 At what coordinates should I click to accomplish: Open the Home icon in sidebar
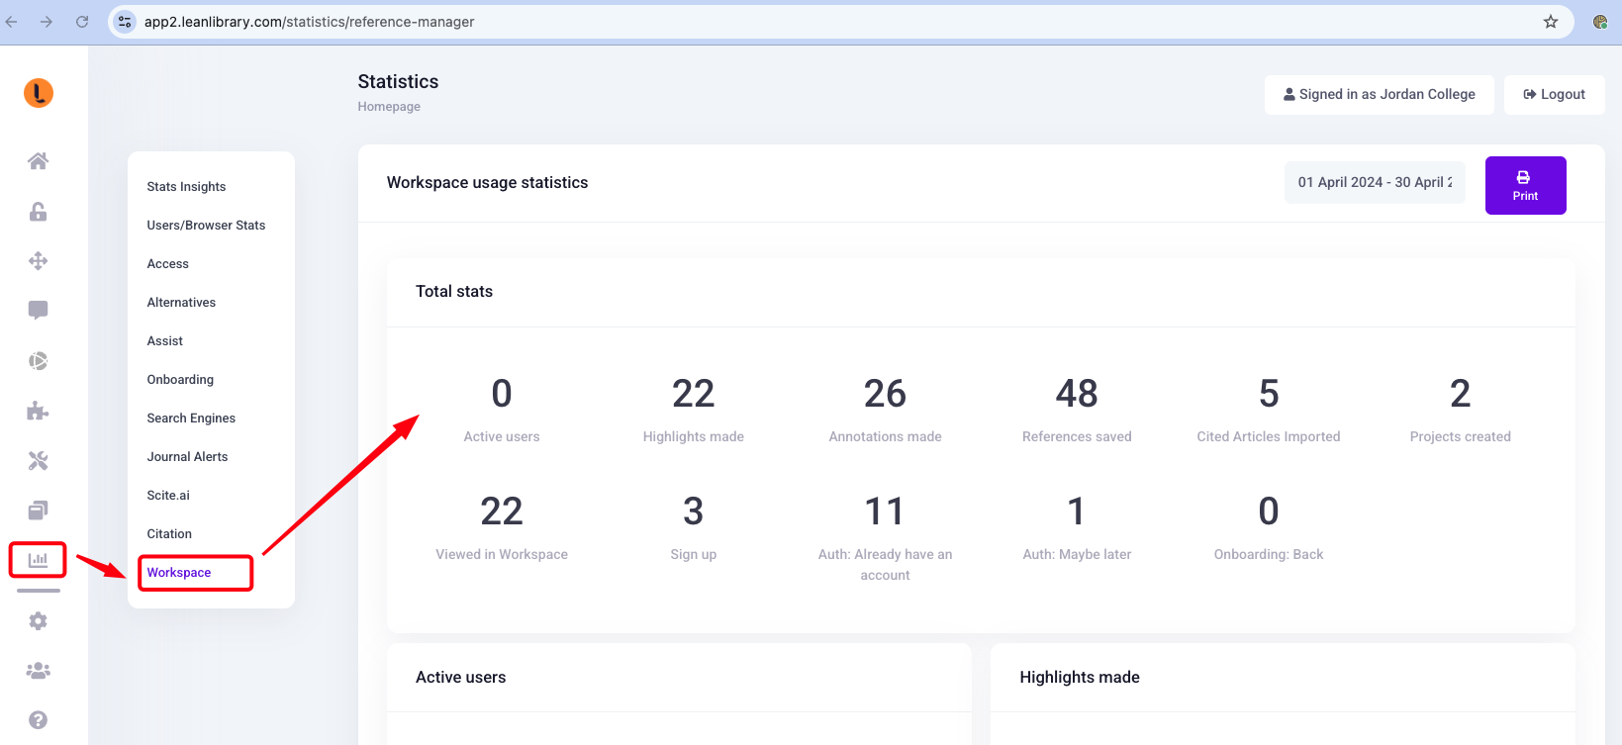(x=38, y=161)
